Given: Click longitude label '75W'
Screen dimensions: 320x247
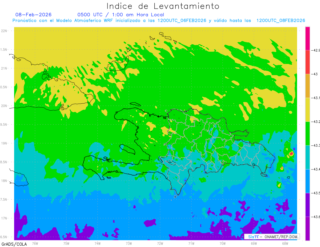Looking at the screenshot, I should pyautogui.click(x=66, y=244).
